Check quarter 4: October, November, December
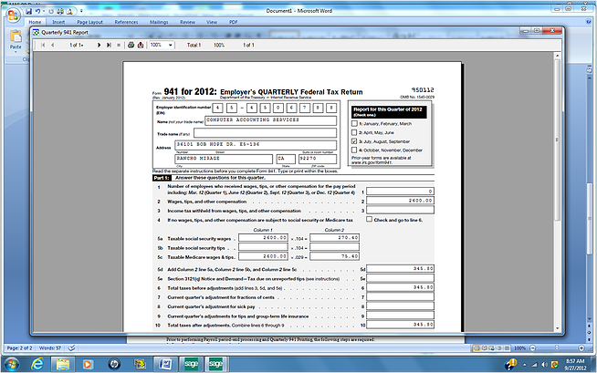This screenshot has width=597, height=373. (x=354, y=150)
